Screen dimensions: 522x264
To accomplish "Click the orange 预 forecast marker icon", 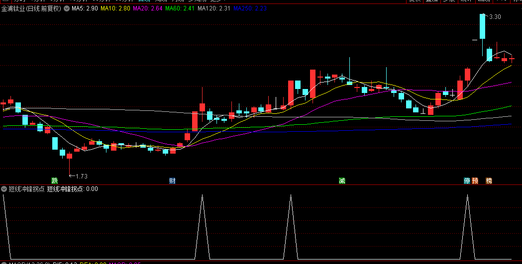I will coord(475,180).
